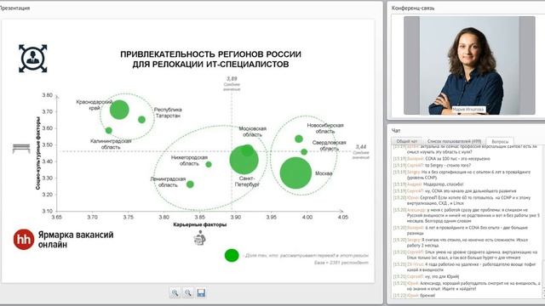Click the presenter video thumbnail
545x306 pixels.
coord(469,65)
